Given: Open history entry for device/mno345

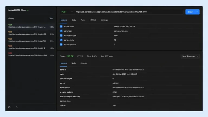Looking at the screenshot, I should (x=31, y=54).
